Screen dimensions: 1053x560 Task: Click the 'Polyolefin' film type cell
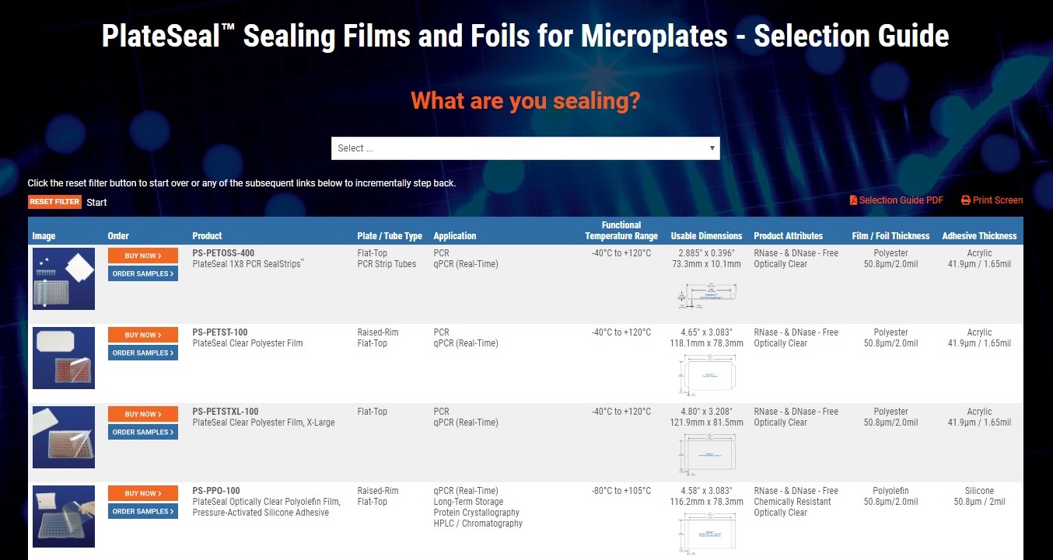[890, 491]
